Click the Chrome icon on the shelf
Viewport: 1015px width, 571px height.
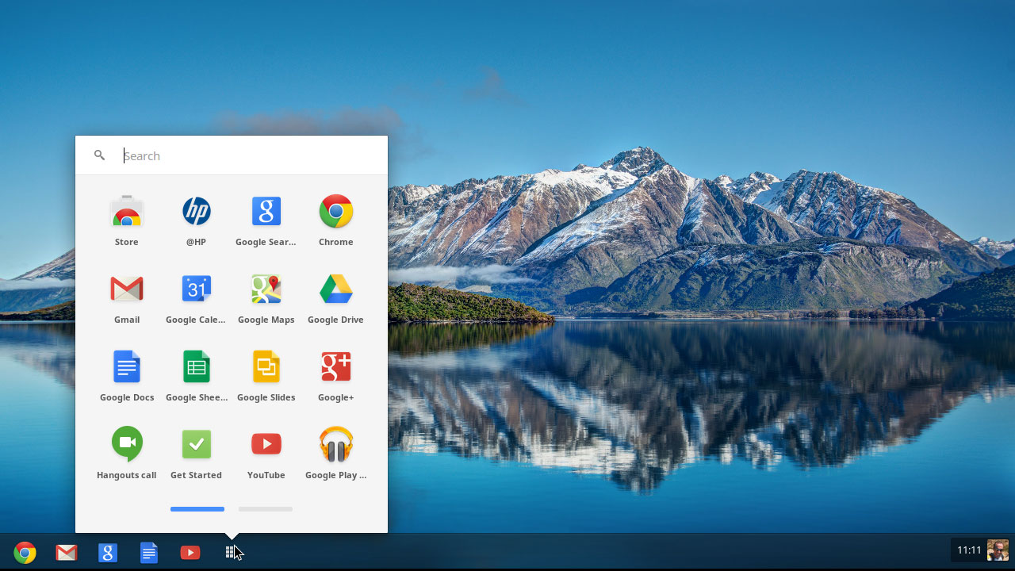pos(25,553)
